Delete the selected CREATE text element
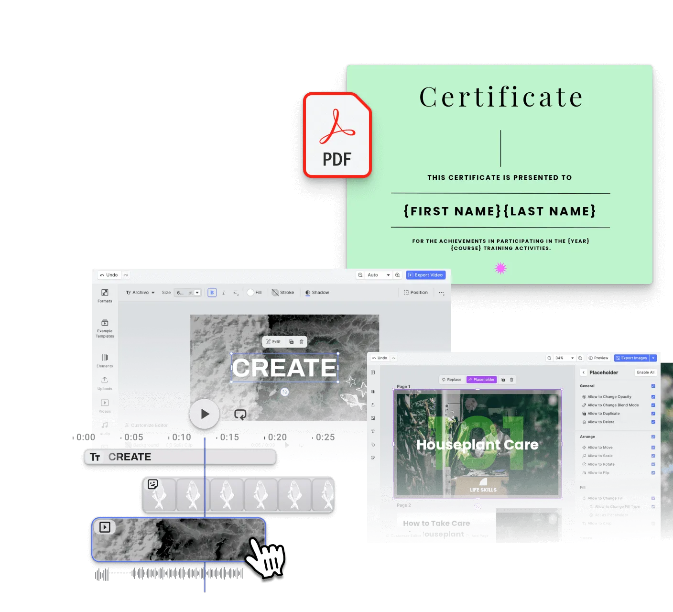This screenshot has height=612, width=673. tap(301, 342)
